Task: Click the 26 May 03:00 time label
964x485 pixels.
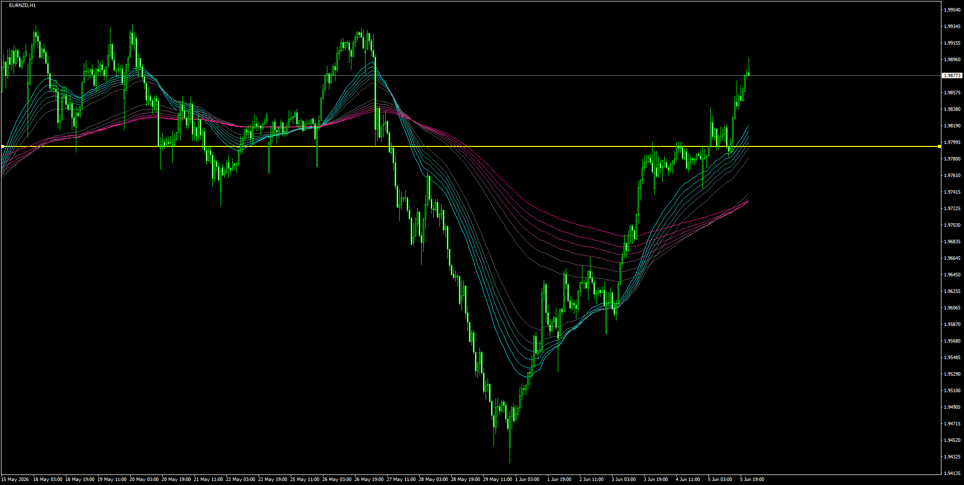Action: tap(337, 479)
